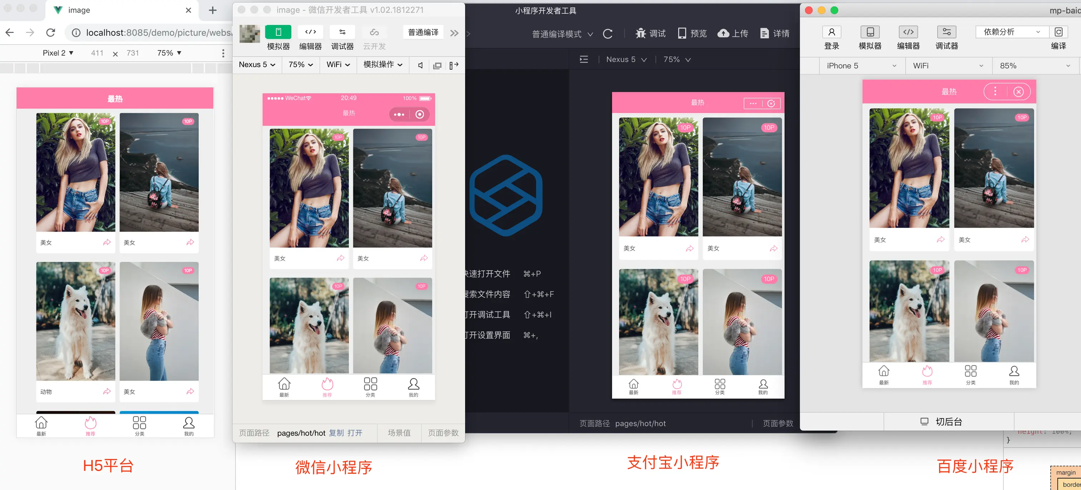The width and height of the screenshot is (1081, 490).
Task: Click 上传 in Alipay devtools toolbar
Action: 733,34
